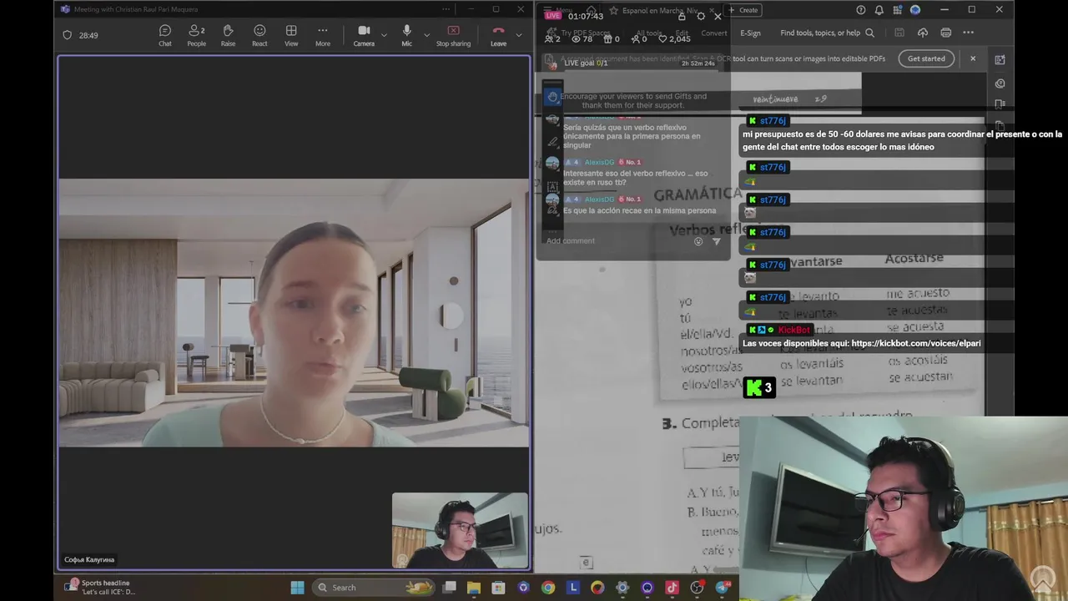Viewport: 1068px width, 601px height.
Task: Click the filter icon beside Add comment
Action: pyautogui.click(x=716, y=241)
